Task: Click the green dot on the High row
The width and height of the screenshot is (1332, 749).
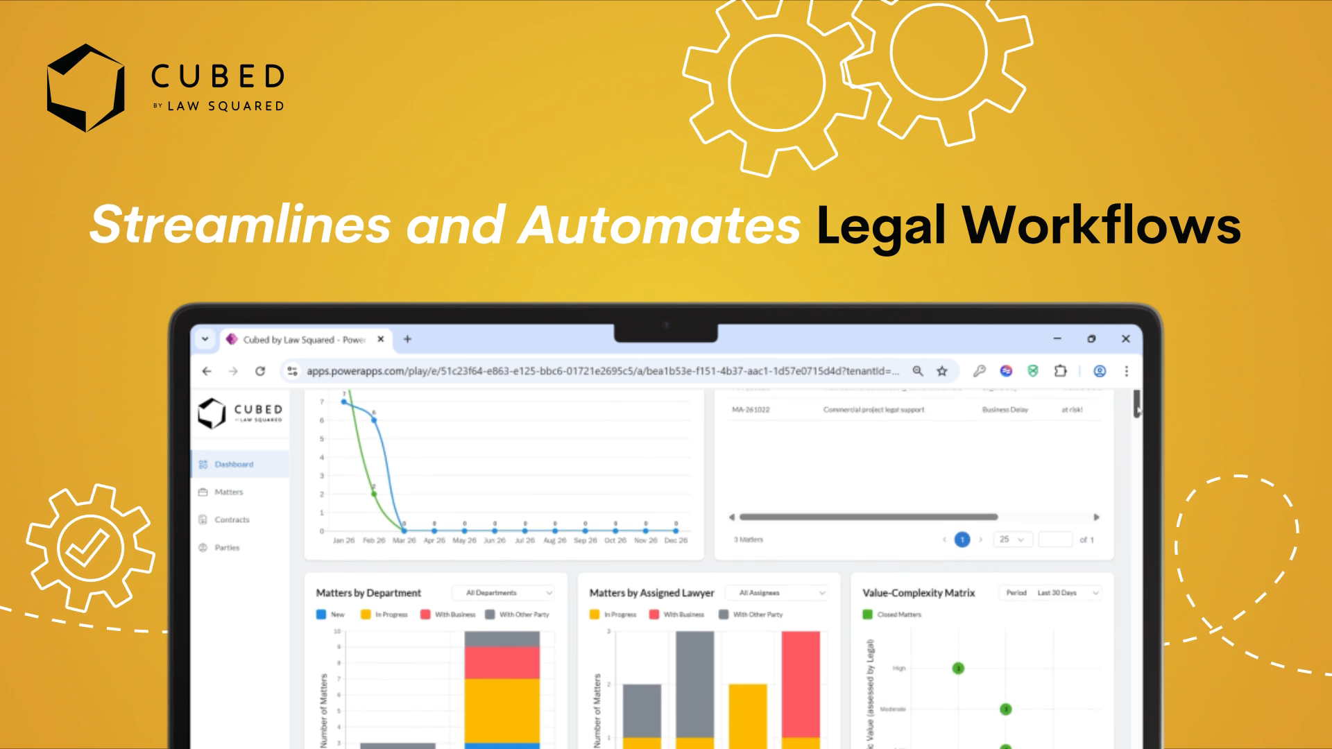Action: point(958,669)
